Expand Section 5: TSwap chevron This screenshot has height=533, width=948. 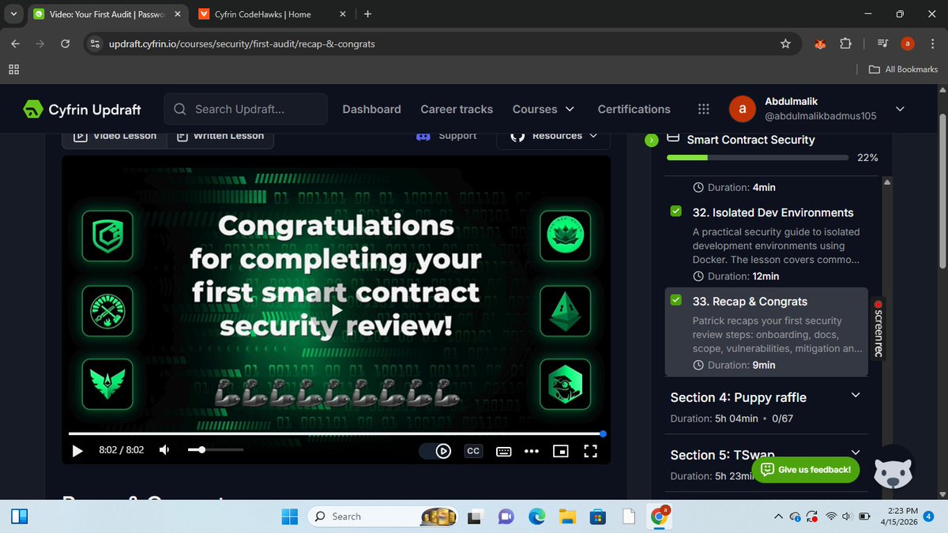856,454
